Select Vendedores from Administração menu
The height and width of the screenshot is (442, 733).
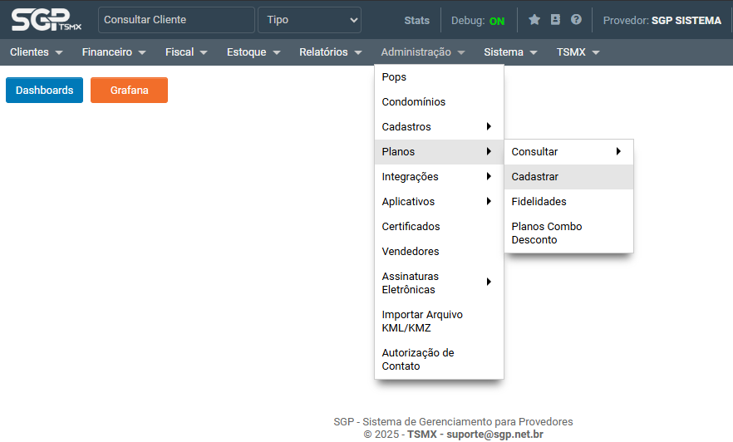tap(411, 252)
